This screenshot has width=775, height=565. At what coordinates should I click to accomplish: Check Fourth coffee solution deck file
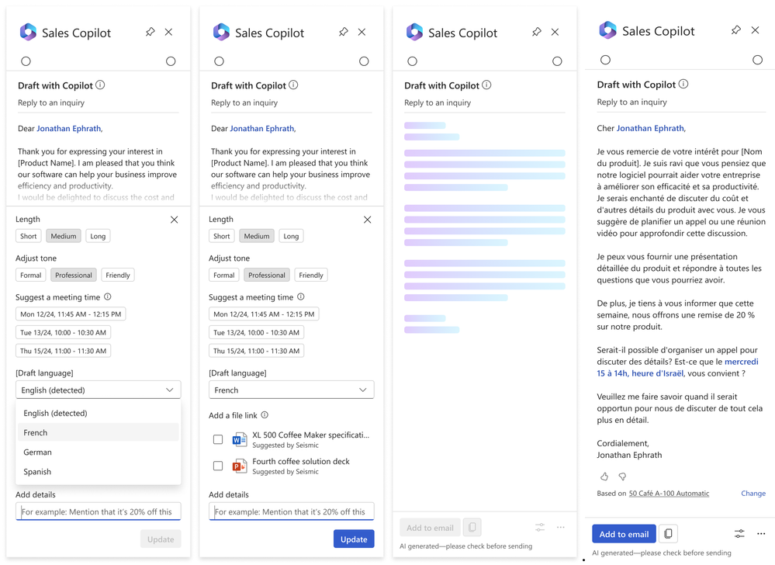pos(218,466)
